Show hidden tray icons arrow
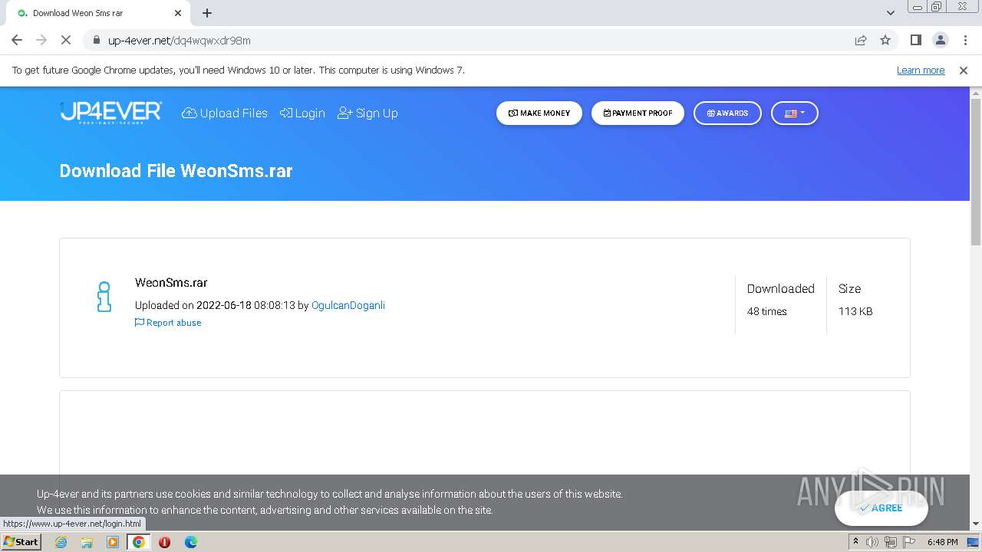 [x=855, y=542]
